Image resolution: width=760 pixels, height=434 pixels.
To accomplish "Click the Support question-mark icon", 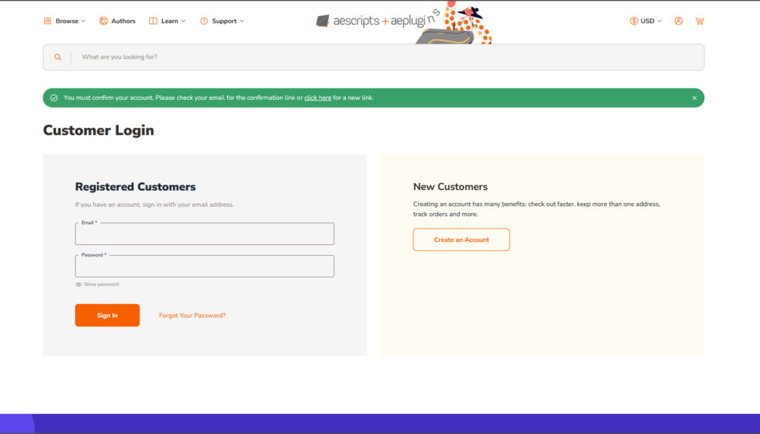I will 204,21.
